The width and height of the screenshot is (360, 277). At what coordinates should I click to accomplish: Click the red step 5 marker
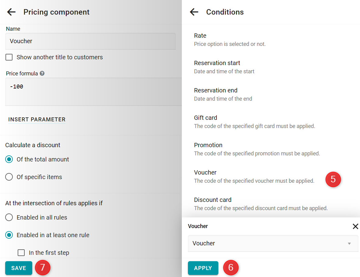pyautogui.click(x=333, y=179)
